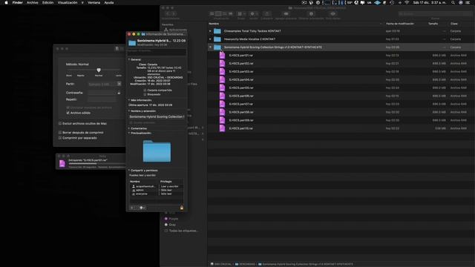The width and height of the screenshot is (475, 267).
Task: Open the Finder share toolbar icon
Action: [x=267, y=14]
